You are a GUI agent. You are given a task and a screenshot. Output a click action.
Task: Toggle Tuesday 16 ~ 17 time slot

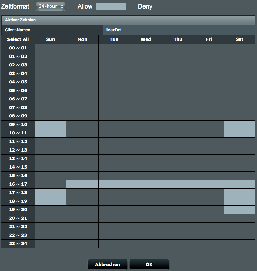pyautogui.click(x=114, y=184)
